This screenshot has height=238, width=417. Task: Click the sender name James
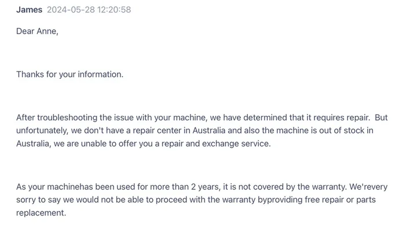(x=29, y=10)
